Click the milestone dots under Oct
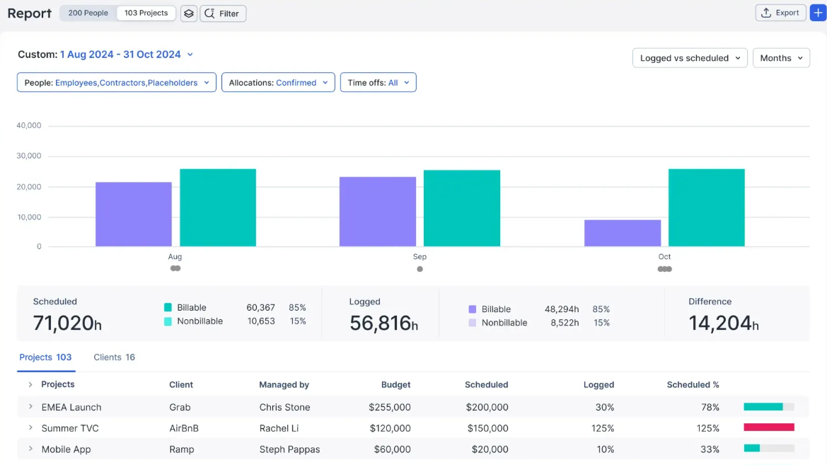This screenshot has width=827, height=465. coord(664,269)
